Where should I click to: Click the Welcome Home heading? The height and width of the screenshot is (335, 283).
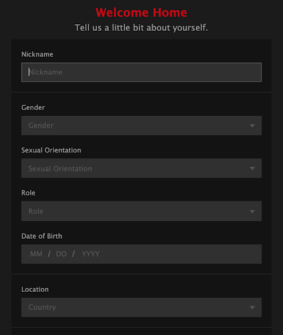tap(141, 12)
